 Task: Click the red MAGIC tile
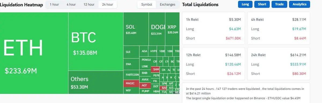click(x=131, y=83)
